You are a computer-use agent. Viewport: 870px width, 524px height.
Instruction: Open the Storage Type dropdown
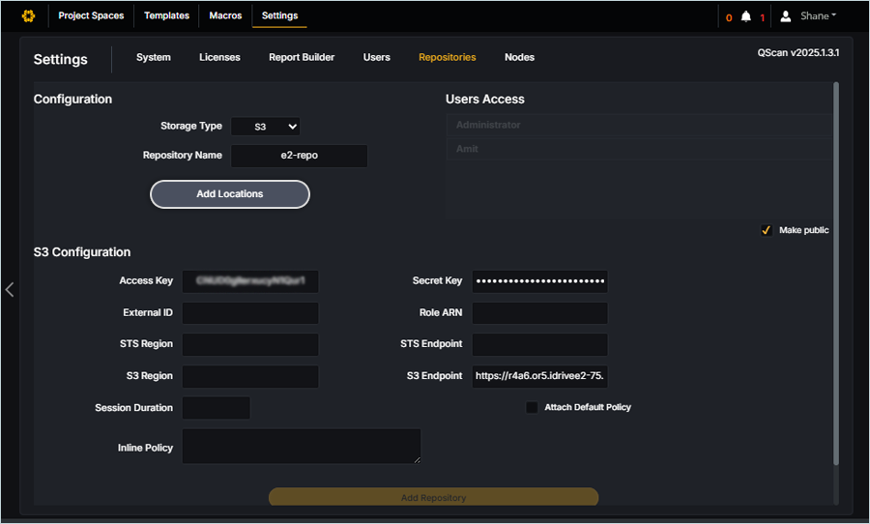(265, 127)
